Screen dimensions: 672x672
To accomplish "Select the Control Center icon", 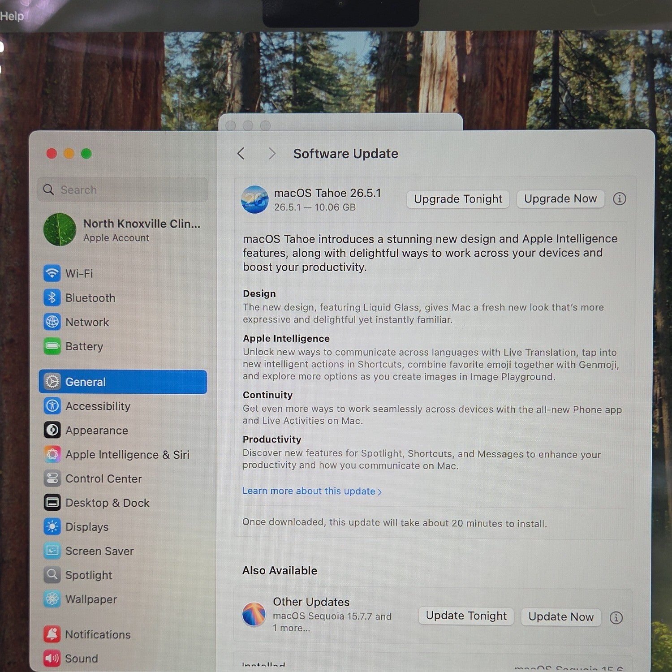I will [52, 478].
